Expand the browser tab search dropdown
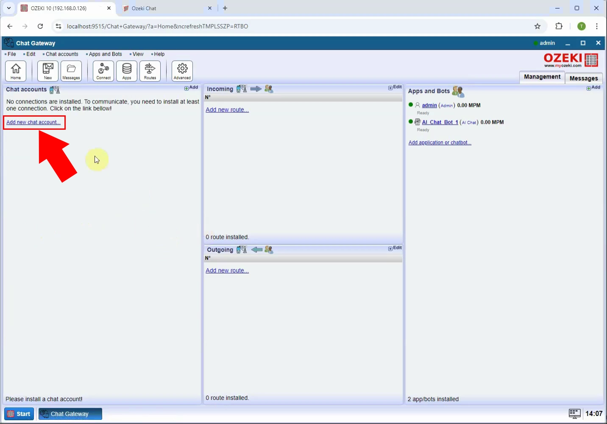This screenshot has width=607, height=424. point(8,8)
